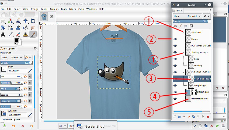
Task: Select the Crop tool
Action: (33, 21)
